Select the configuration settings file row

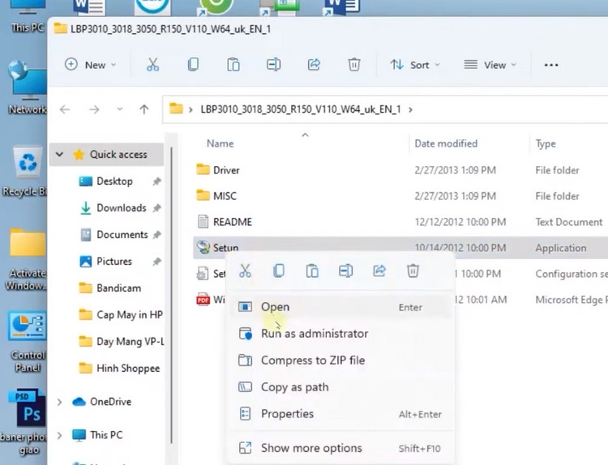pos(400,274)
